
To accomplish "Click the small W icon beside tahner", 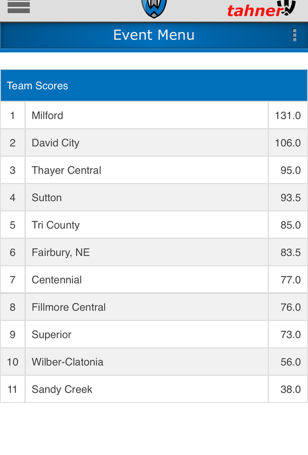I will pos(288,7).
